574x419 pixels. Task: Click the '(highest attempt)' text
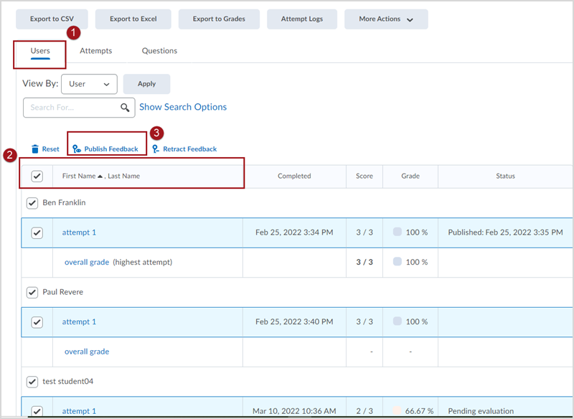(142, 262)
